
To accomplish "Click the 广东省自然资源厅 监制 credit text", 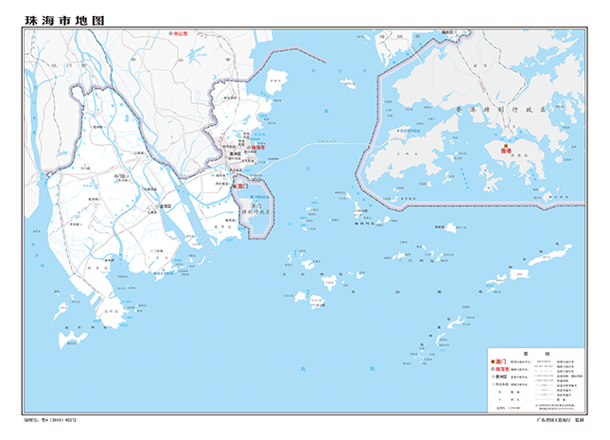I will [560, 420].
